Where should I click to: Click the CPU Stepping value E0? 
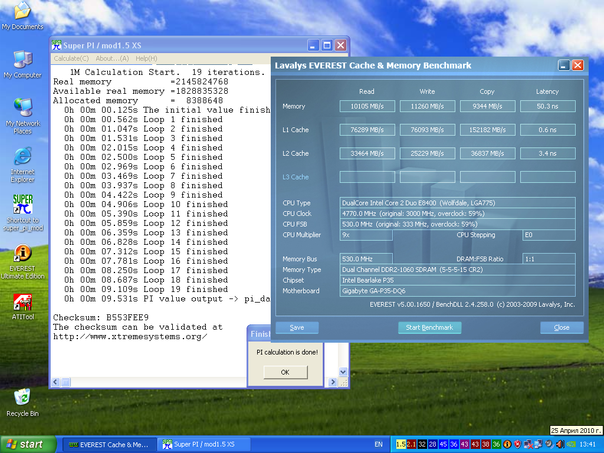[549, 235]
